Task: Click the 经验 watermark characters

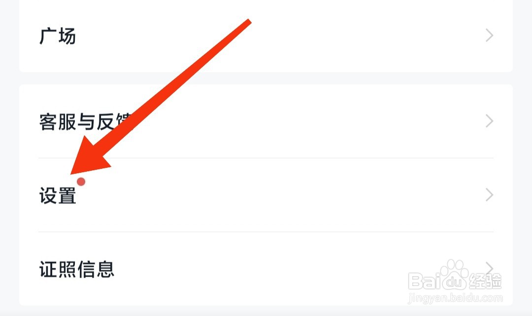Action: (485, 281)
